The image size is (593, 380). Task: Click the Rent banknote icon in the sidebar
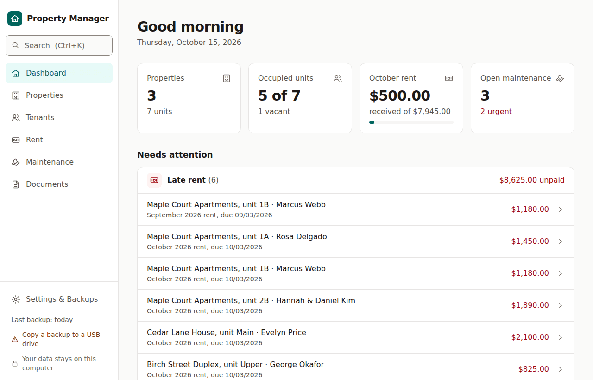click(16, 140)
